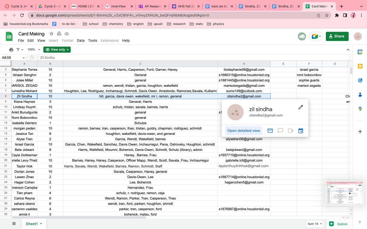367x229 pixels.
Task: Click the Explore button
Action: pyautogui.click(x=339, y=224)
